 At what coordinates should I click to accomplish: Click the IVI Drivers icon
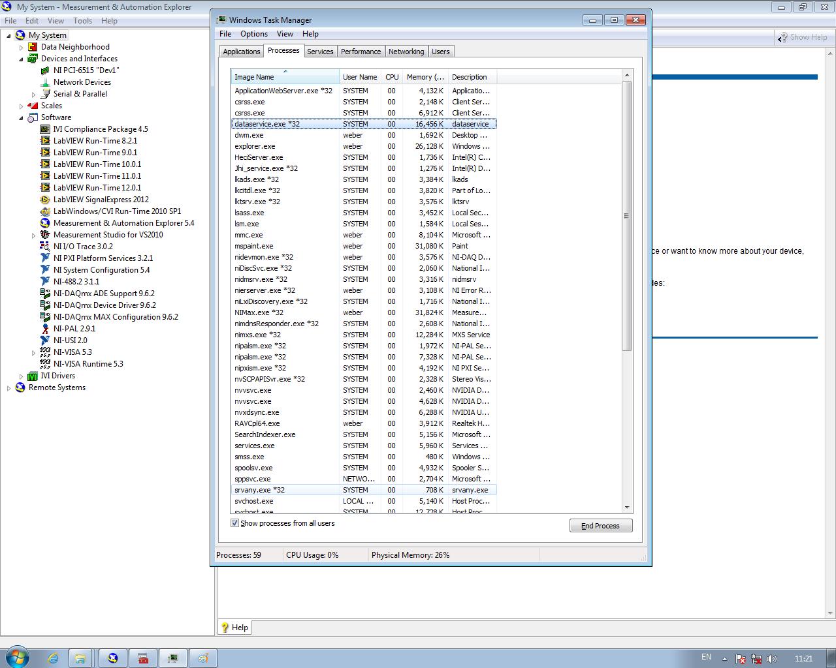pyautogui.click(x=33, y=376)
